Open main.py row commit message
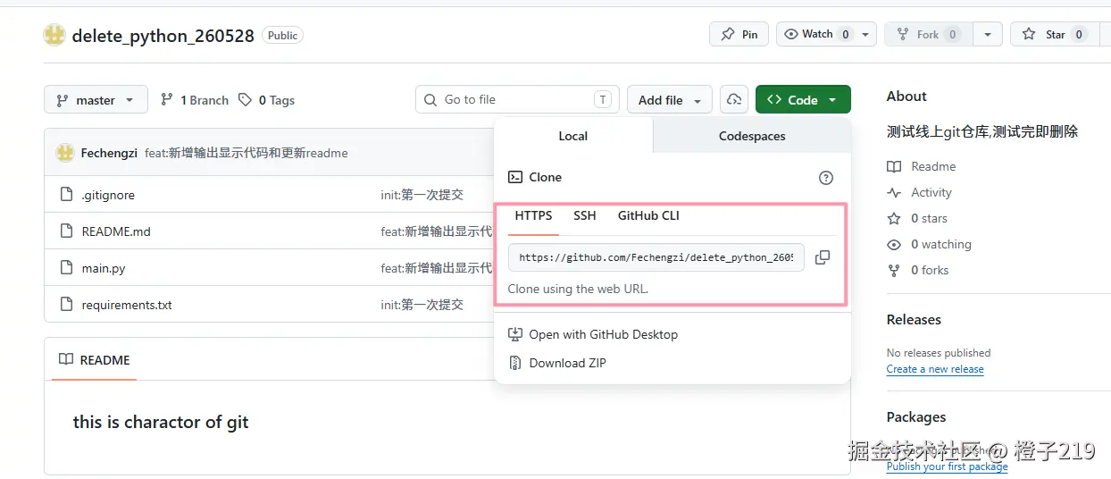The width and height of the screenshot is (1111, 479). (437, 268)
